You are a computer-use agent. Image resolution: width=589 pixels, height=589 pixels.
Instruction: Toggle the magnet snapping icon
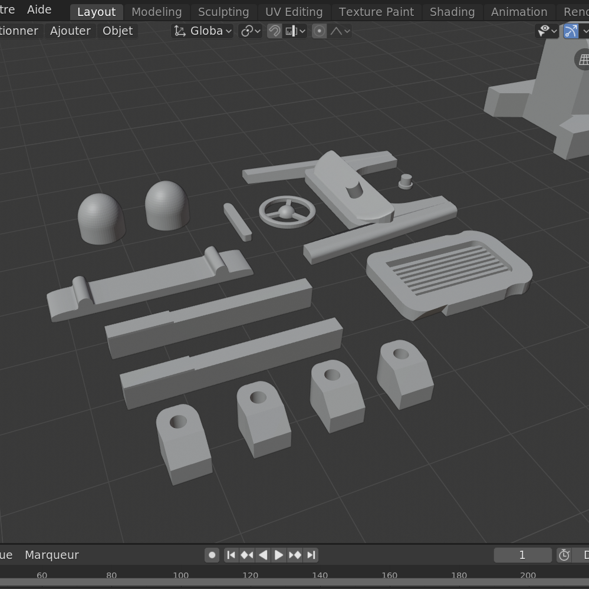click(274, 31)
